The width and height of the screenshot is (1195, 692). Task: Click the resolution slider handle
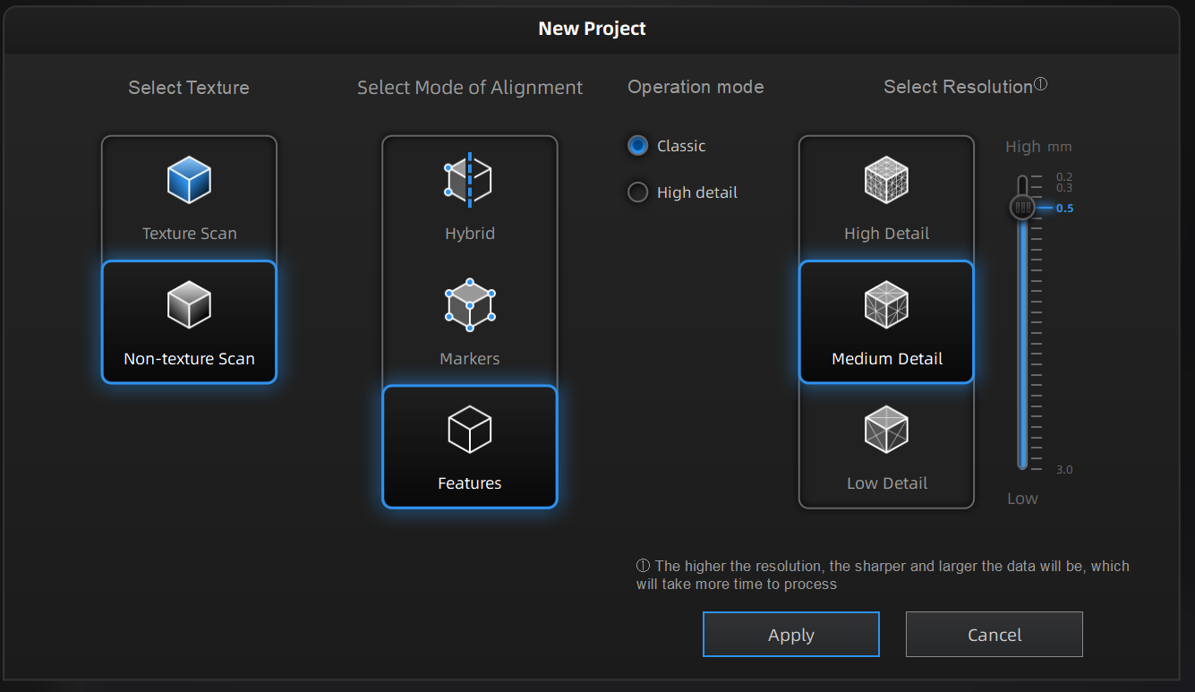point(1022,208)
